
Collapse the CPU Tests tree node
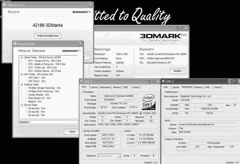tap(22, 74)
